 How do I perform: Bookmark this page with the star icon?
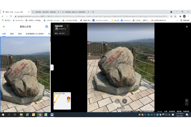click(175, 16)
